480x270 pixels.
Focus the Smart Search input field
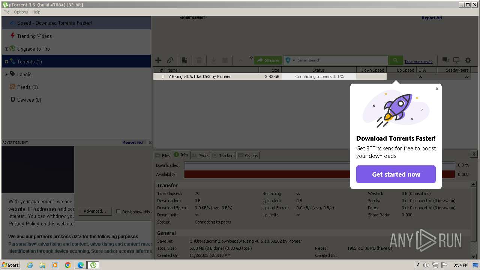pyautogui.click(x=342, y=60)
